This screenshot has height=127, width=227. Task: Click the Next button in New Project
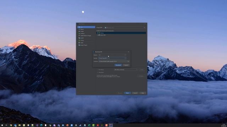(x=127, y=93)
